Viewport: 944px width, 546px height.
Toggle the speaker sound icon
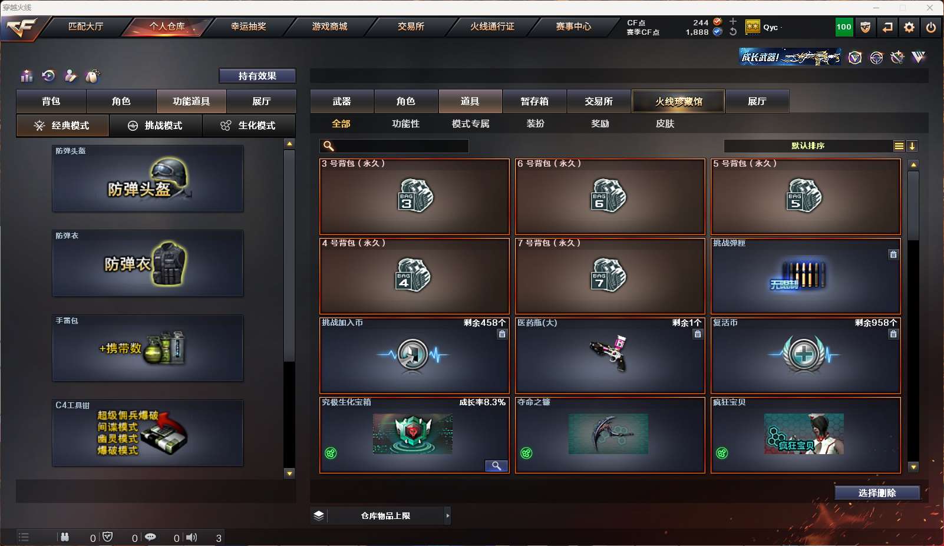(192, 537)
